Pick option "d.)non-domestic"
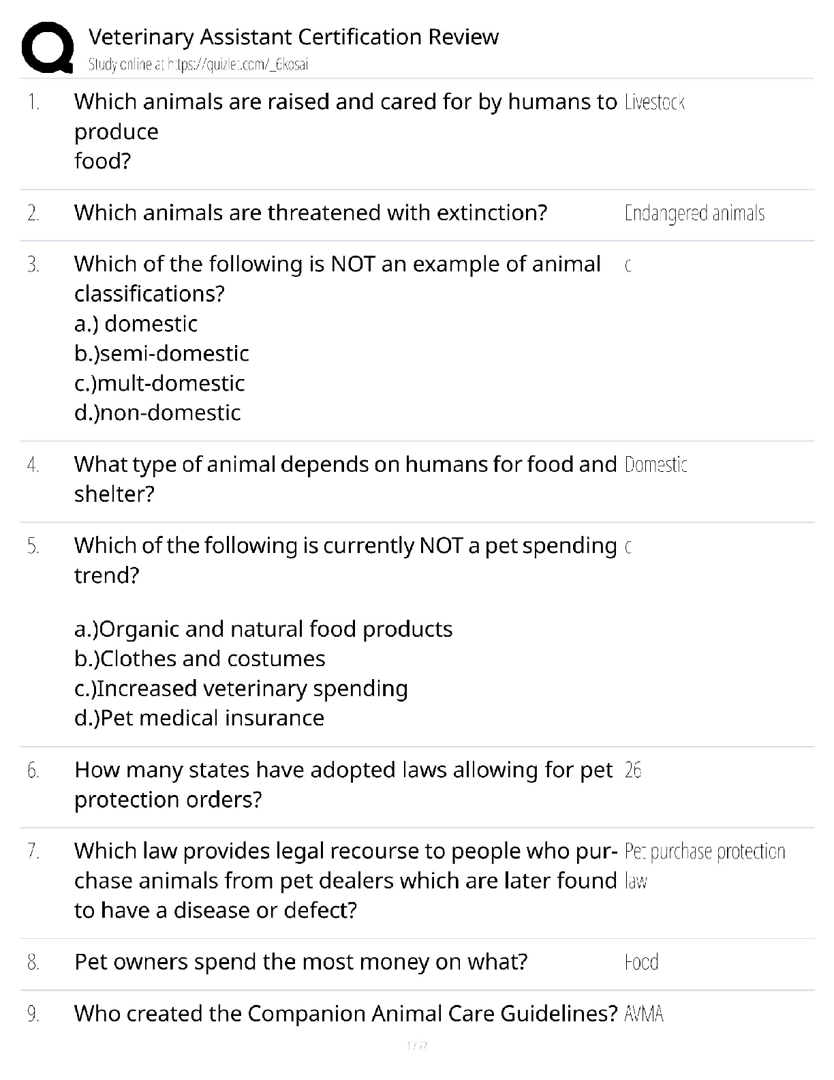834x1080 pixels. (x=157, y=412)
